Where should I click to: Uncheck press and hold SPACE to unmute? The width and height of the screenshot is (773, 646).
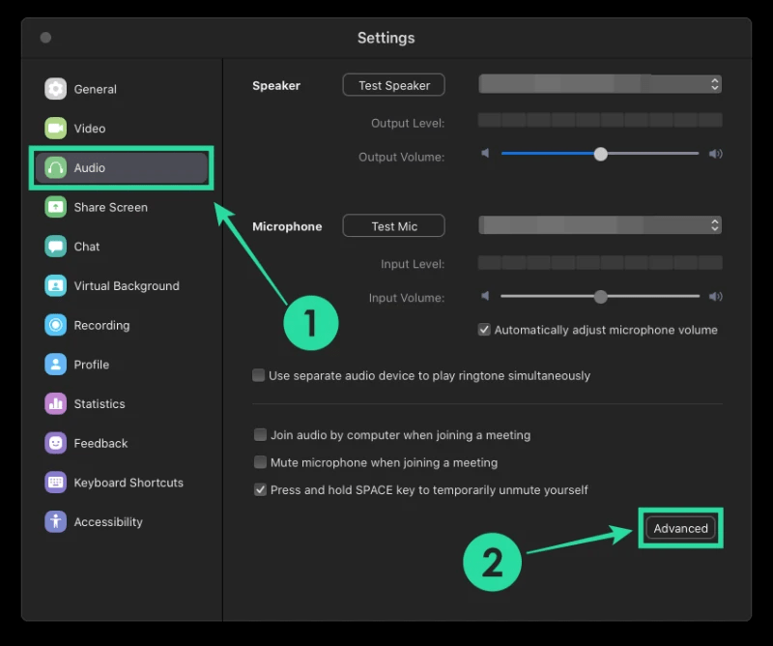coord(260,490)
